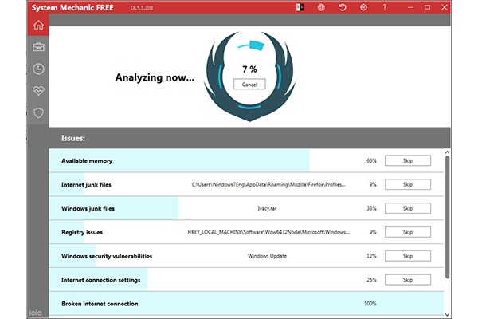Skip the Available memory check

408,160
